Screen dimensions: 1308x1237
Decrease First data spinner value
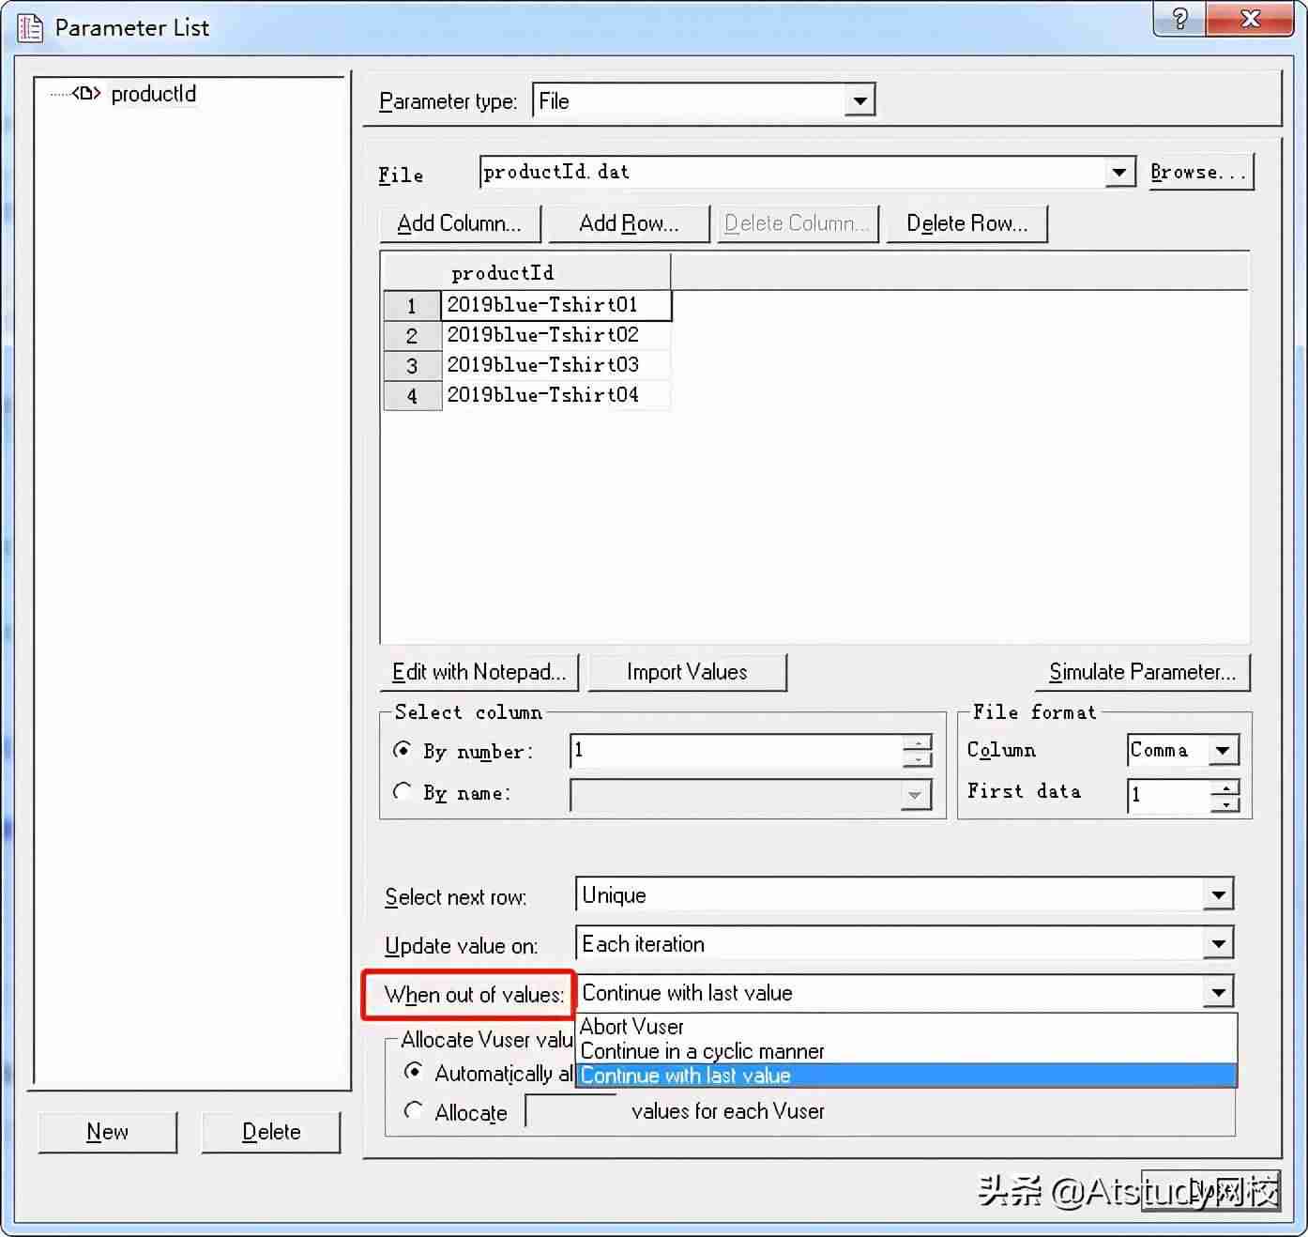[1224, 804]
